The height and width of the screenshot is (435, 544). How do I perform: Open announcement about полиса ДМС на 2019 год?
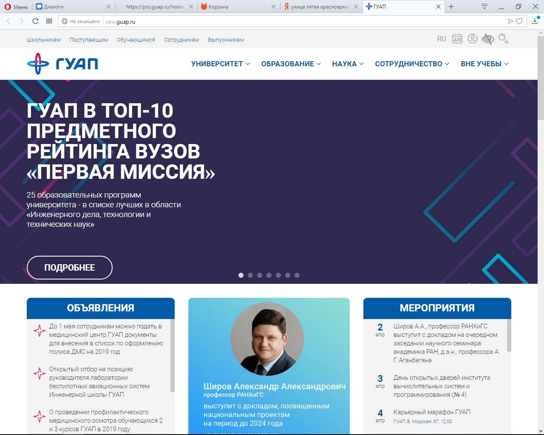click(x=106, y=339)
